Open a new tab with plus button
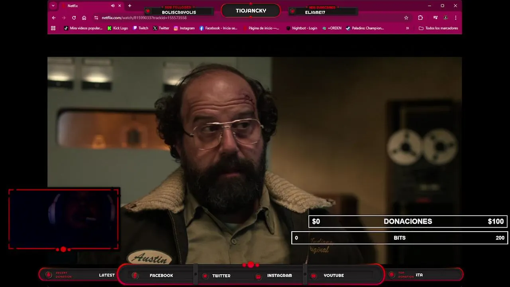Viewport: 510px width, 287px height. (129, 6)
